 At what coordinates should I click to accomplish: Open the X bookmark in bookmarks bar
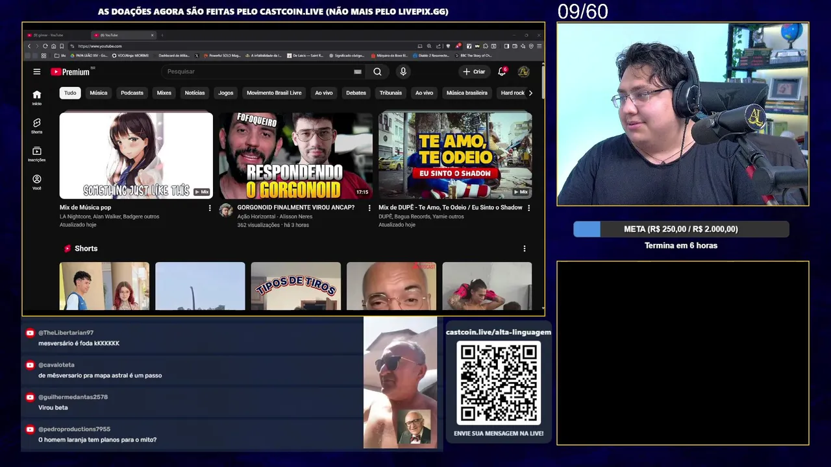(x=197, y=56)
